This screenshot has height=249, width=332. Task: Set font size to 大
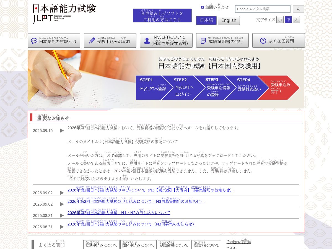click(296, 20)
